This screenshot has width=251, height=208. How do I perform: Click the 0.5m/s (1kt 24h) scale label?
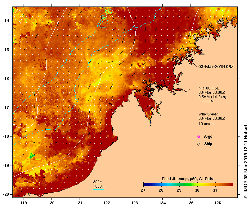[212, 97]
